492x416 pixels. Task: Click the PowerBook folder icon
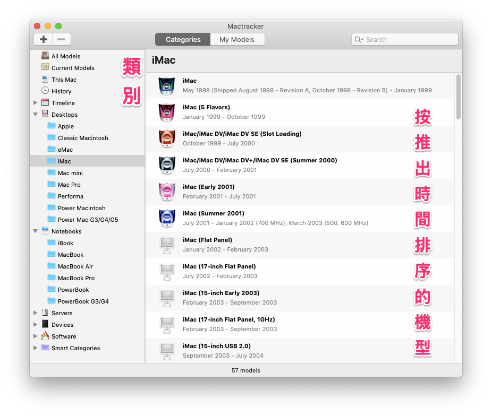[x=52, y=289]
